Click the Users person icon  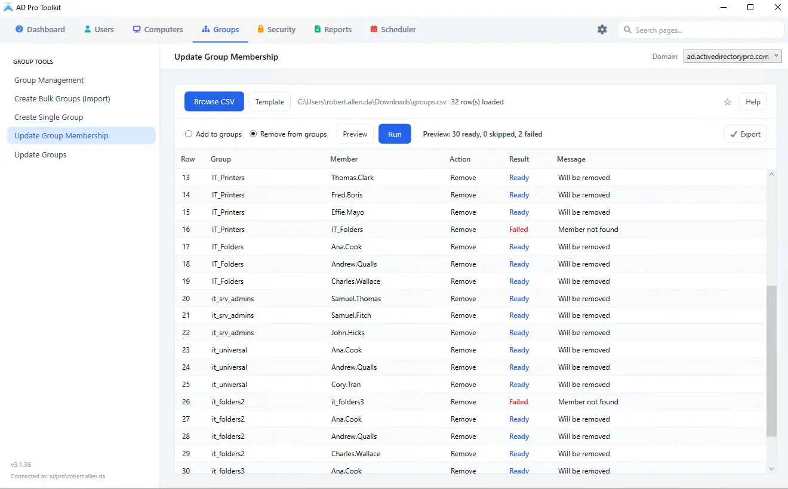[88, 29]
